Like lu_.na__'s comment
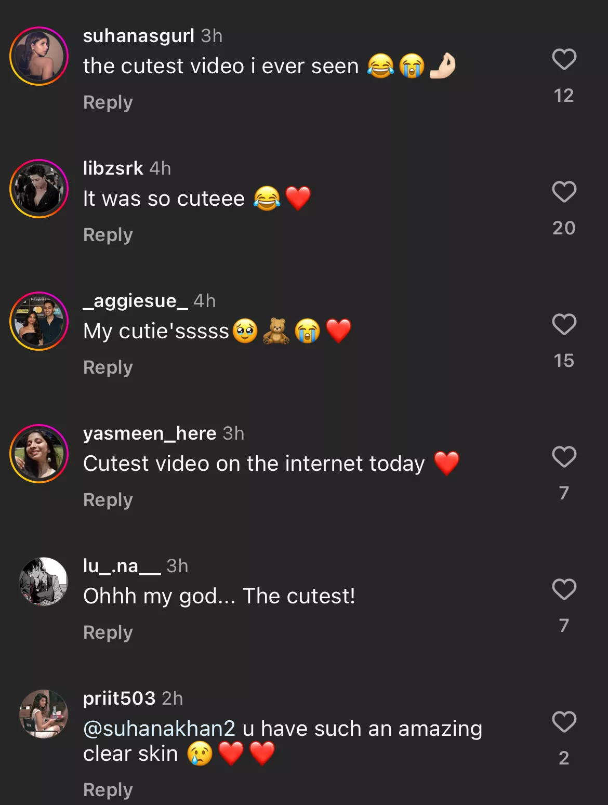 pyautogui.click(x=564, y=589)
